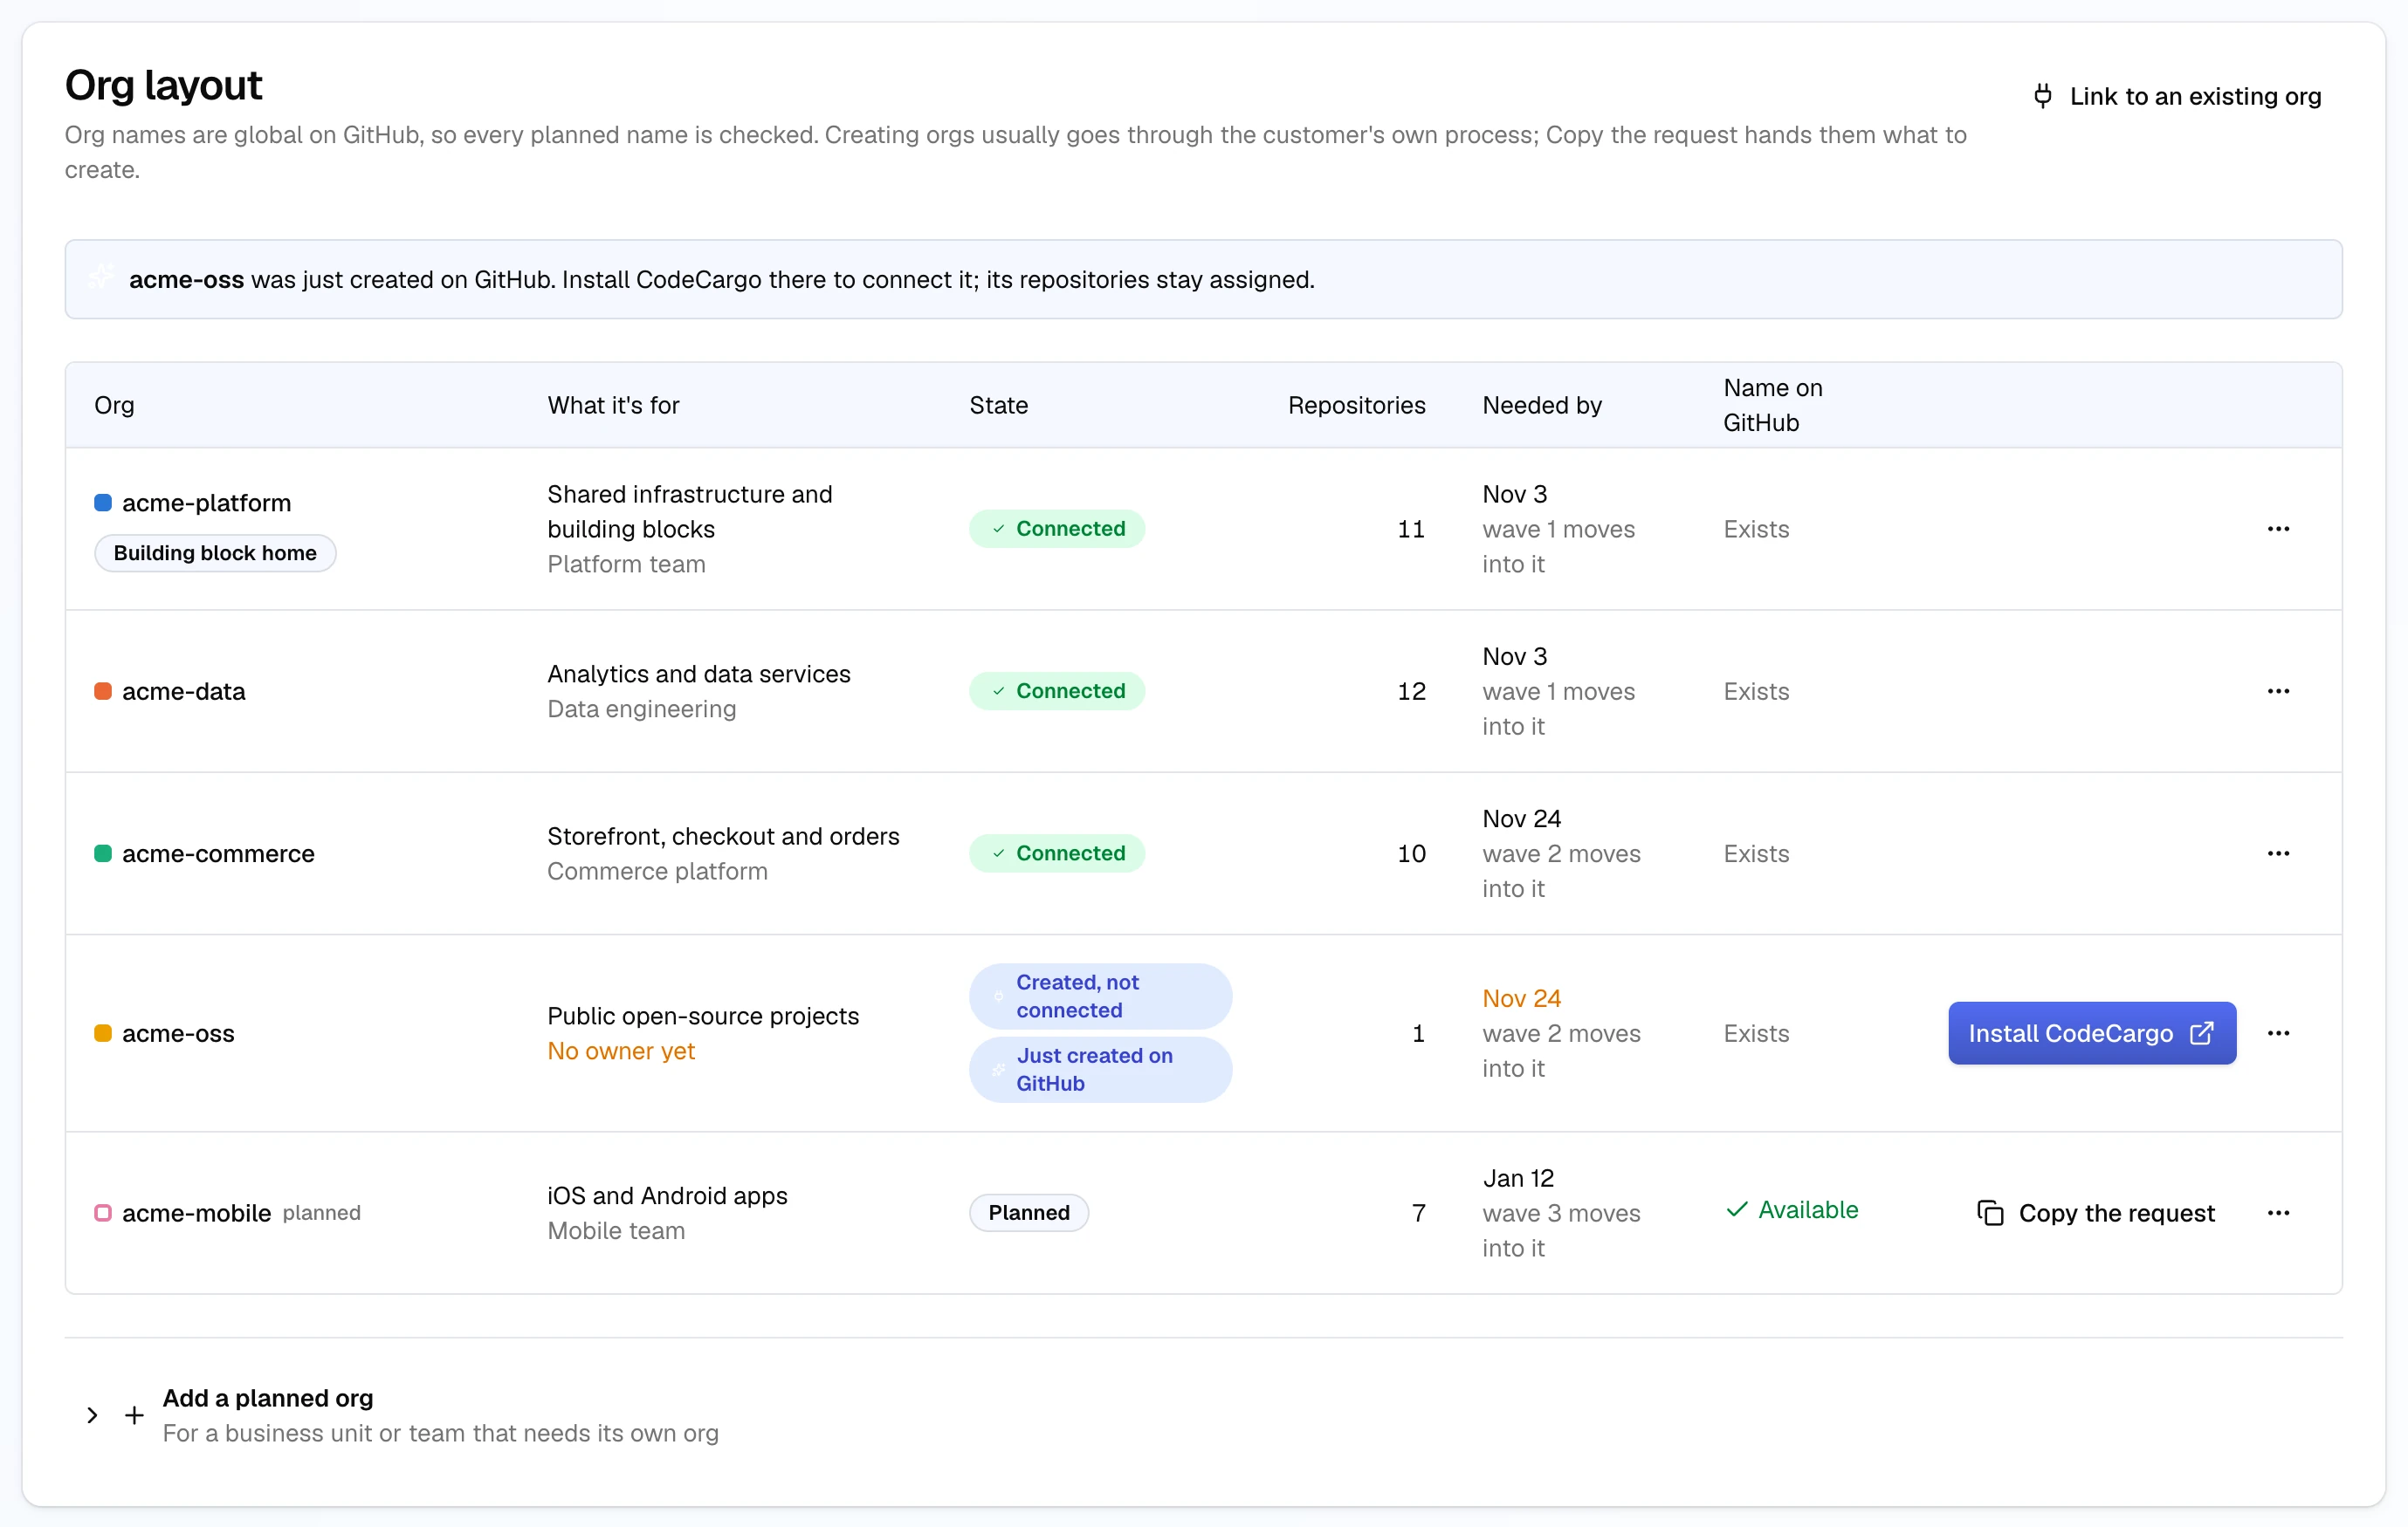Click the Needed by column header
The image size is (2408, 1527).
click(1541, 405)
